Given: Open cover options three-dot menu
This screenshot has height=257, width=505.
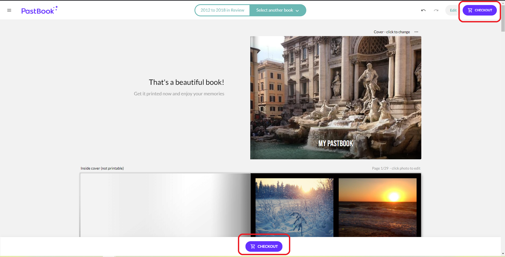Looking at the screenshot, I should tap(416, 32).
